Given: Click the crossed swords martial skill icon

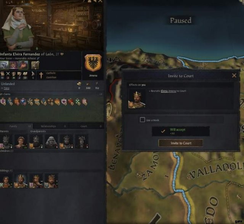Looking at the screenshot, I should pyautogui.click(x=8, y=74).
